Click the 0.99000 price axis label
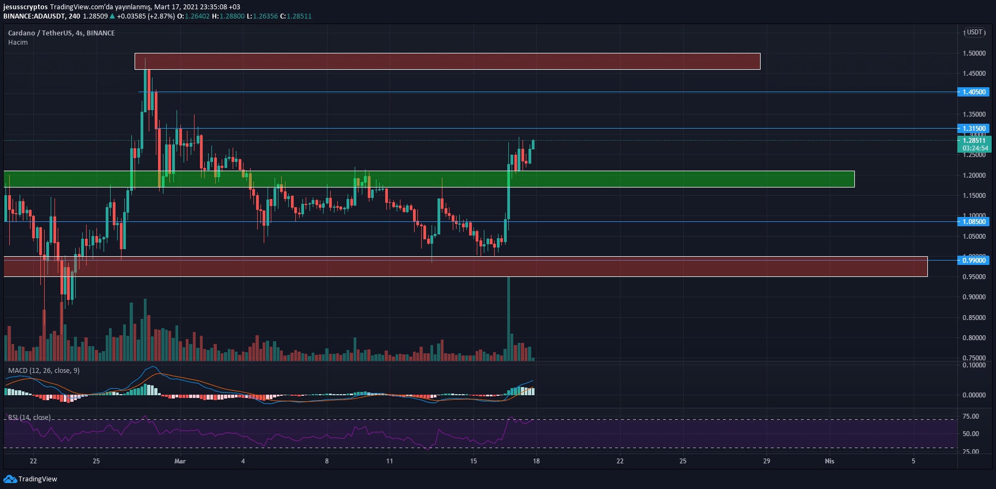The image size is (996, 489). [x=974, y=261]
